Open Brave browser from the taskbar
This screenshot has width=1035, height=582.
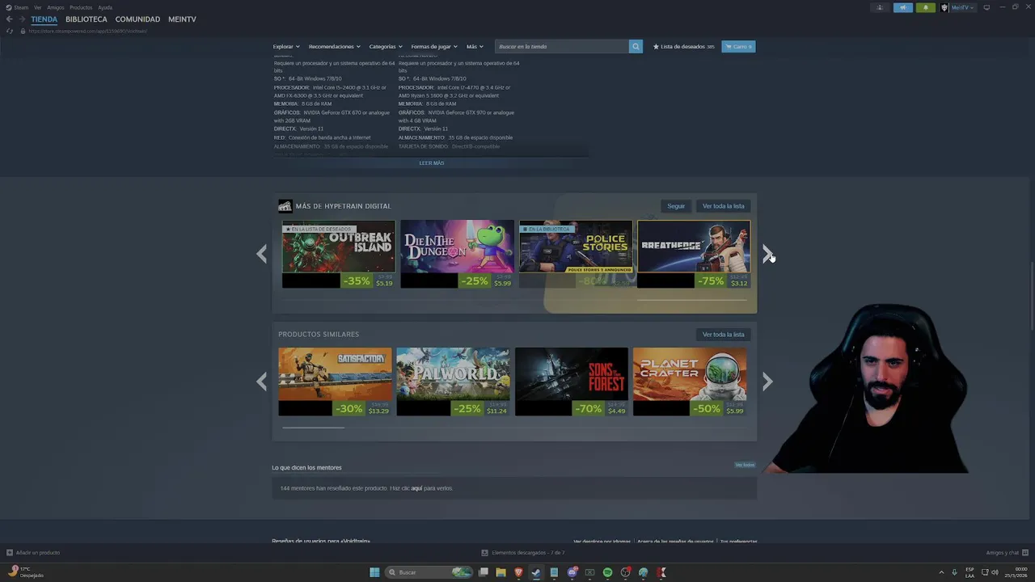click(518, 572)
